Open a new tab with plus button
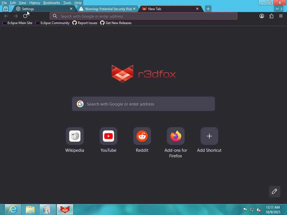 208,9
